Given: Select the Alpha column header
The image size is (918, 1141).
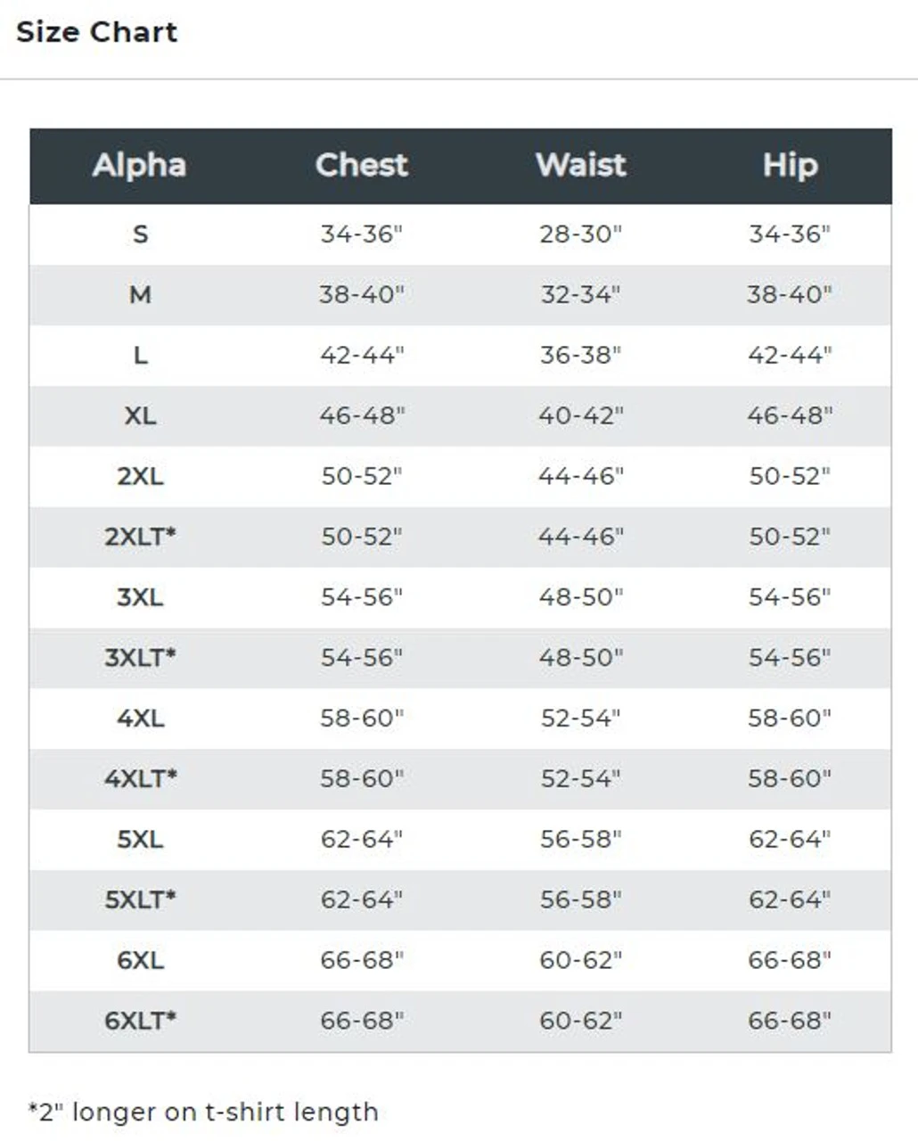Looking at the screenshot, I should pyautogui.click(x=139, y=166).
